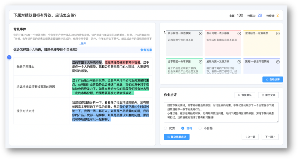Remove the 分享原因一分享原因 card
This screenshot has width=298, height=159.
(x=201, y=62)
